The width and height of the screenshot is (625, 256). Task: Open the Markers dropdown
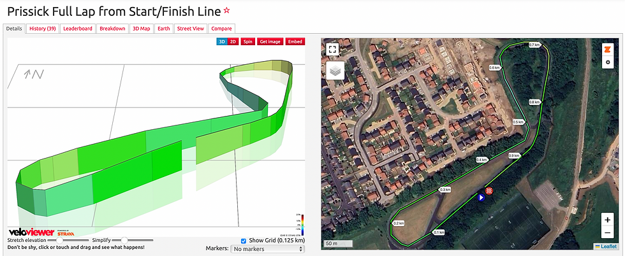267,249
